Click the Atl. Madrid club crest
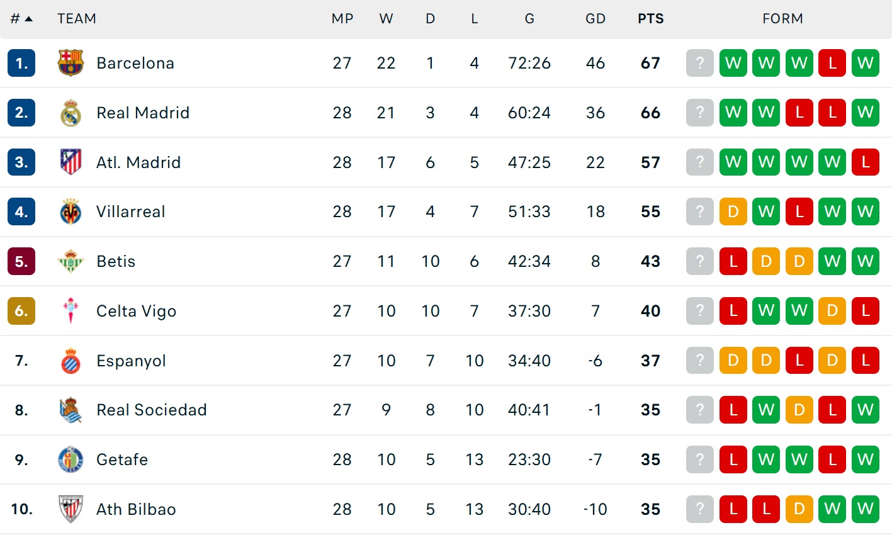Image resolution: width=892 pixels, height=535 pixels. click(x=71, y=162)
